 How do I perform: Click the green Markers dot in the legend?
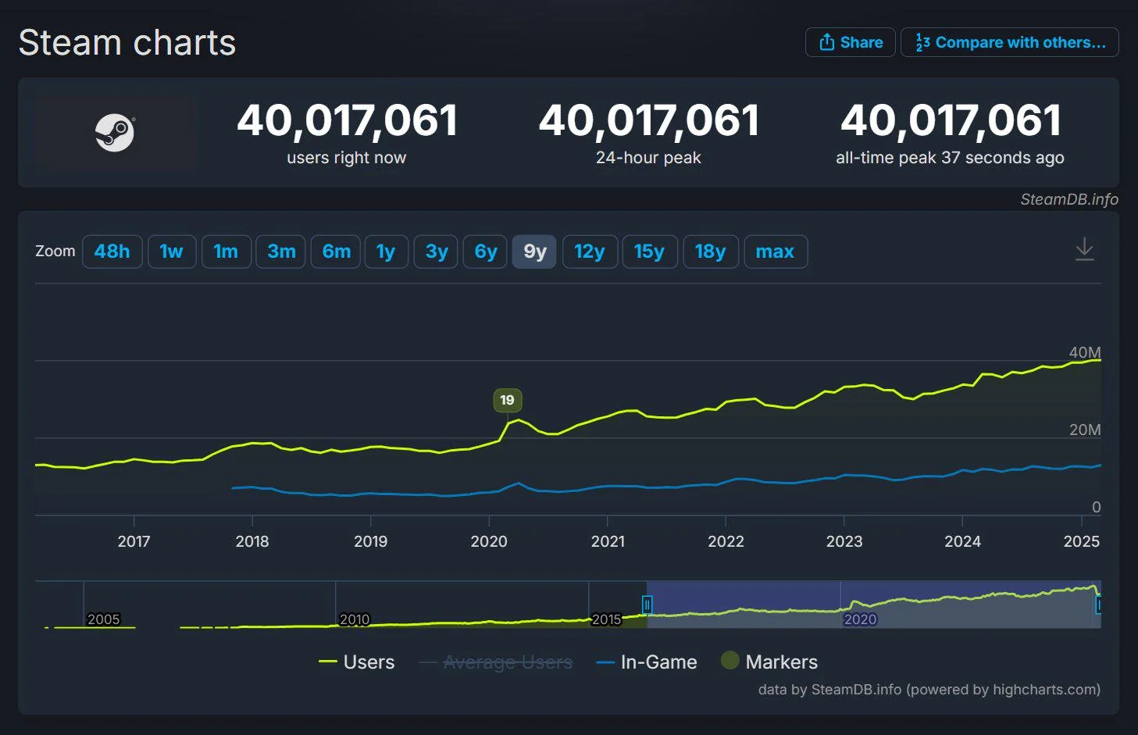pos(730,660)
